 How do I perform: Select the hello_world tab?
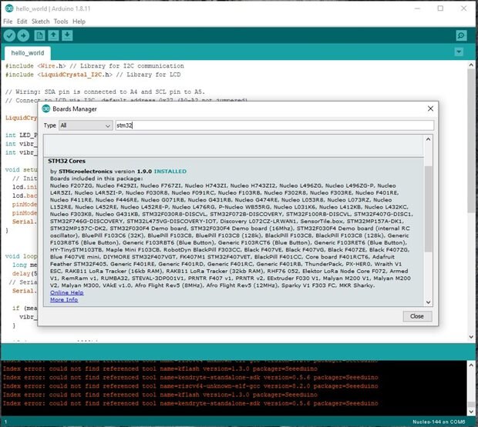click(26, 54)
